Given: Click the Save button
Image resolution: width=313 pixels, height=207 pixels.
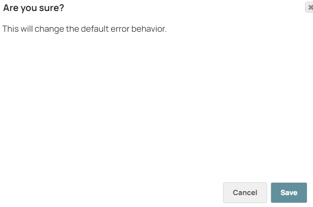Looking at the screenshot, I should coord(289,192).
